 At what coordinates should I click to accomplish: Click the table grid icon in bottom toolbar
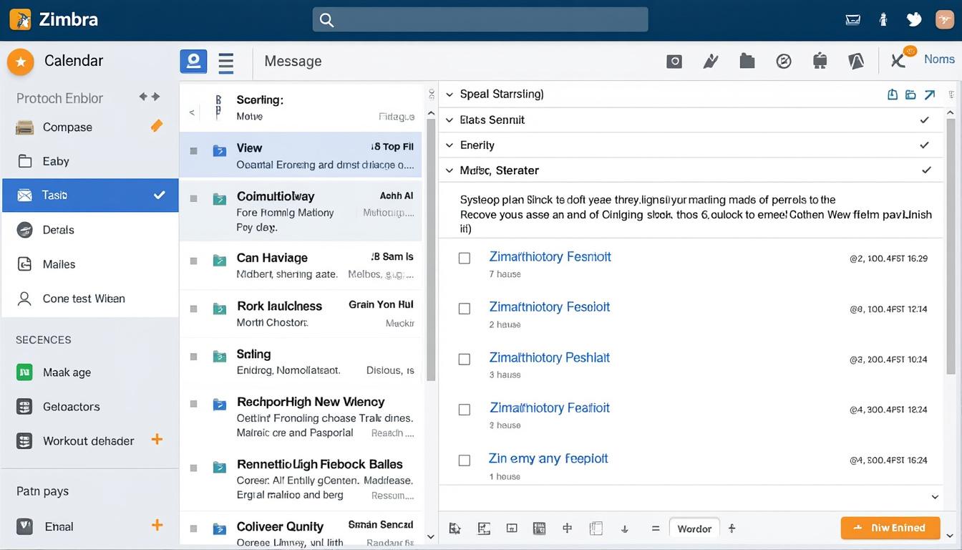click(x=540, y=529)
